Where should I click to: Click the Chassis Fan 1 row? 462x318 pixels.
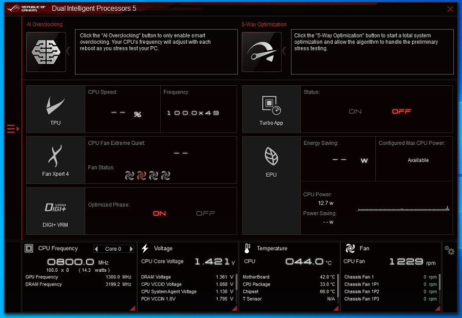(391, 277)
